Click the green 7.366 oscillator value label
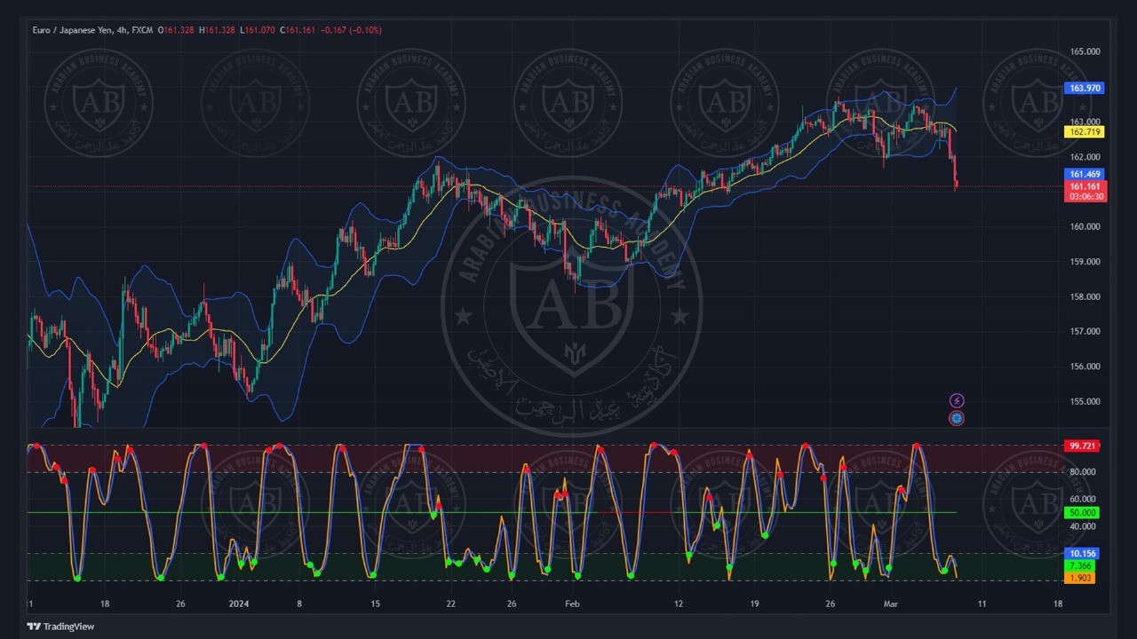This screenshot has width=1137, height=639. (1081, 565)
